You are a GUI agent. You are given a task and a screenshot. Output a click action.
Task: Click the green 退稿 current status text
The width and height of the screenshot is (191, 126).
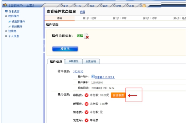(x=80, y=36)
